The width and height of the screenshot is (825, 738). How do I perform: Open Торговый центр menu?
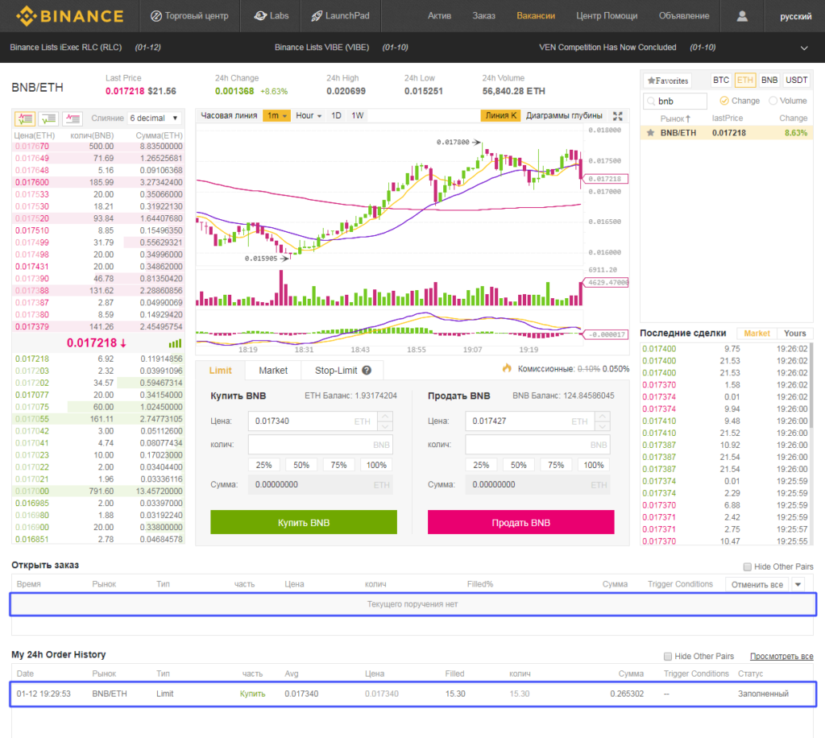click(189, 16)
